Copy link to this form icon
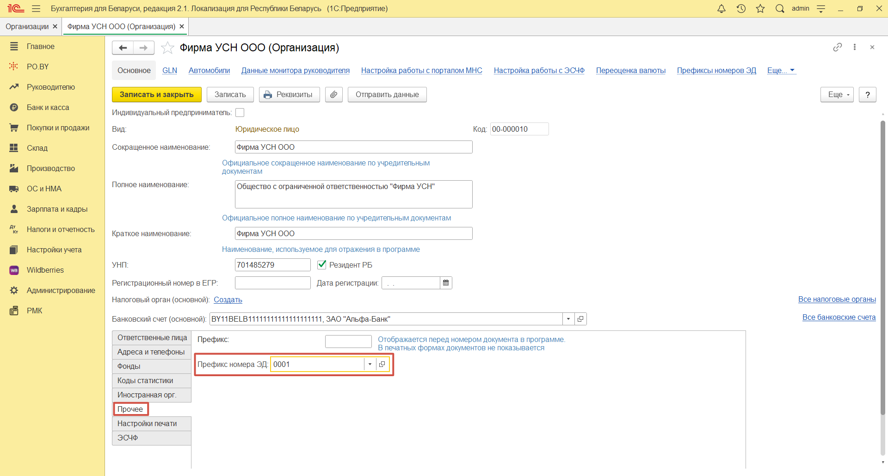 pos(837,48)
